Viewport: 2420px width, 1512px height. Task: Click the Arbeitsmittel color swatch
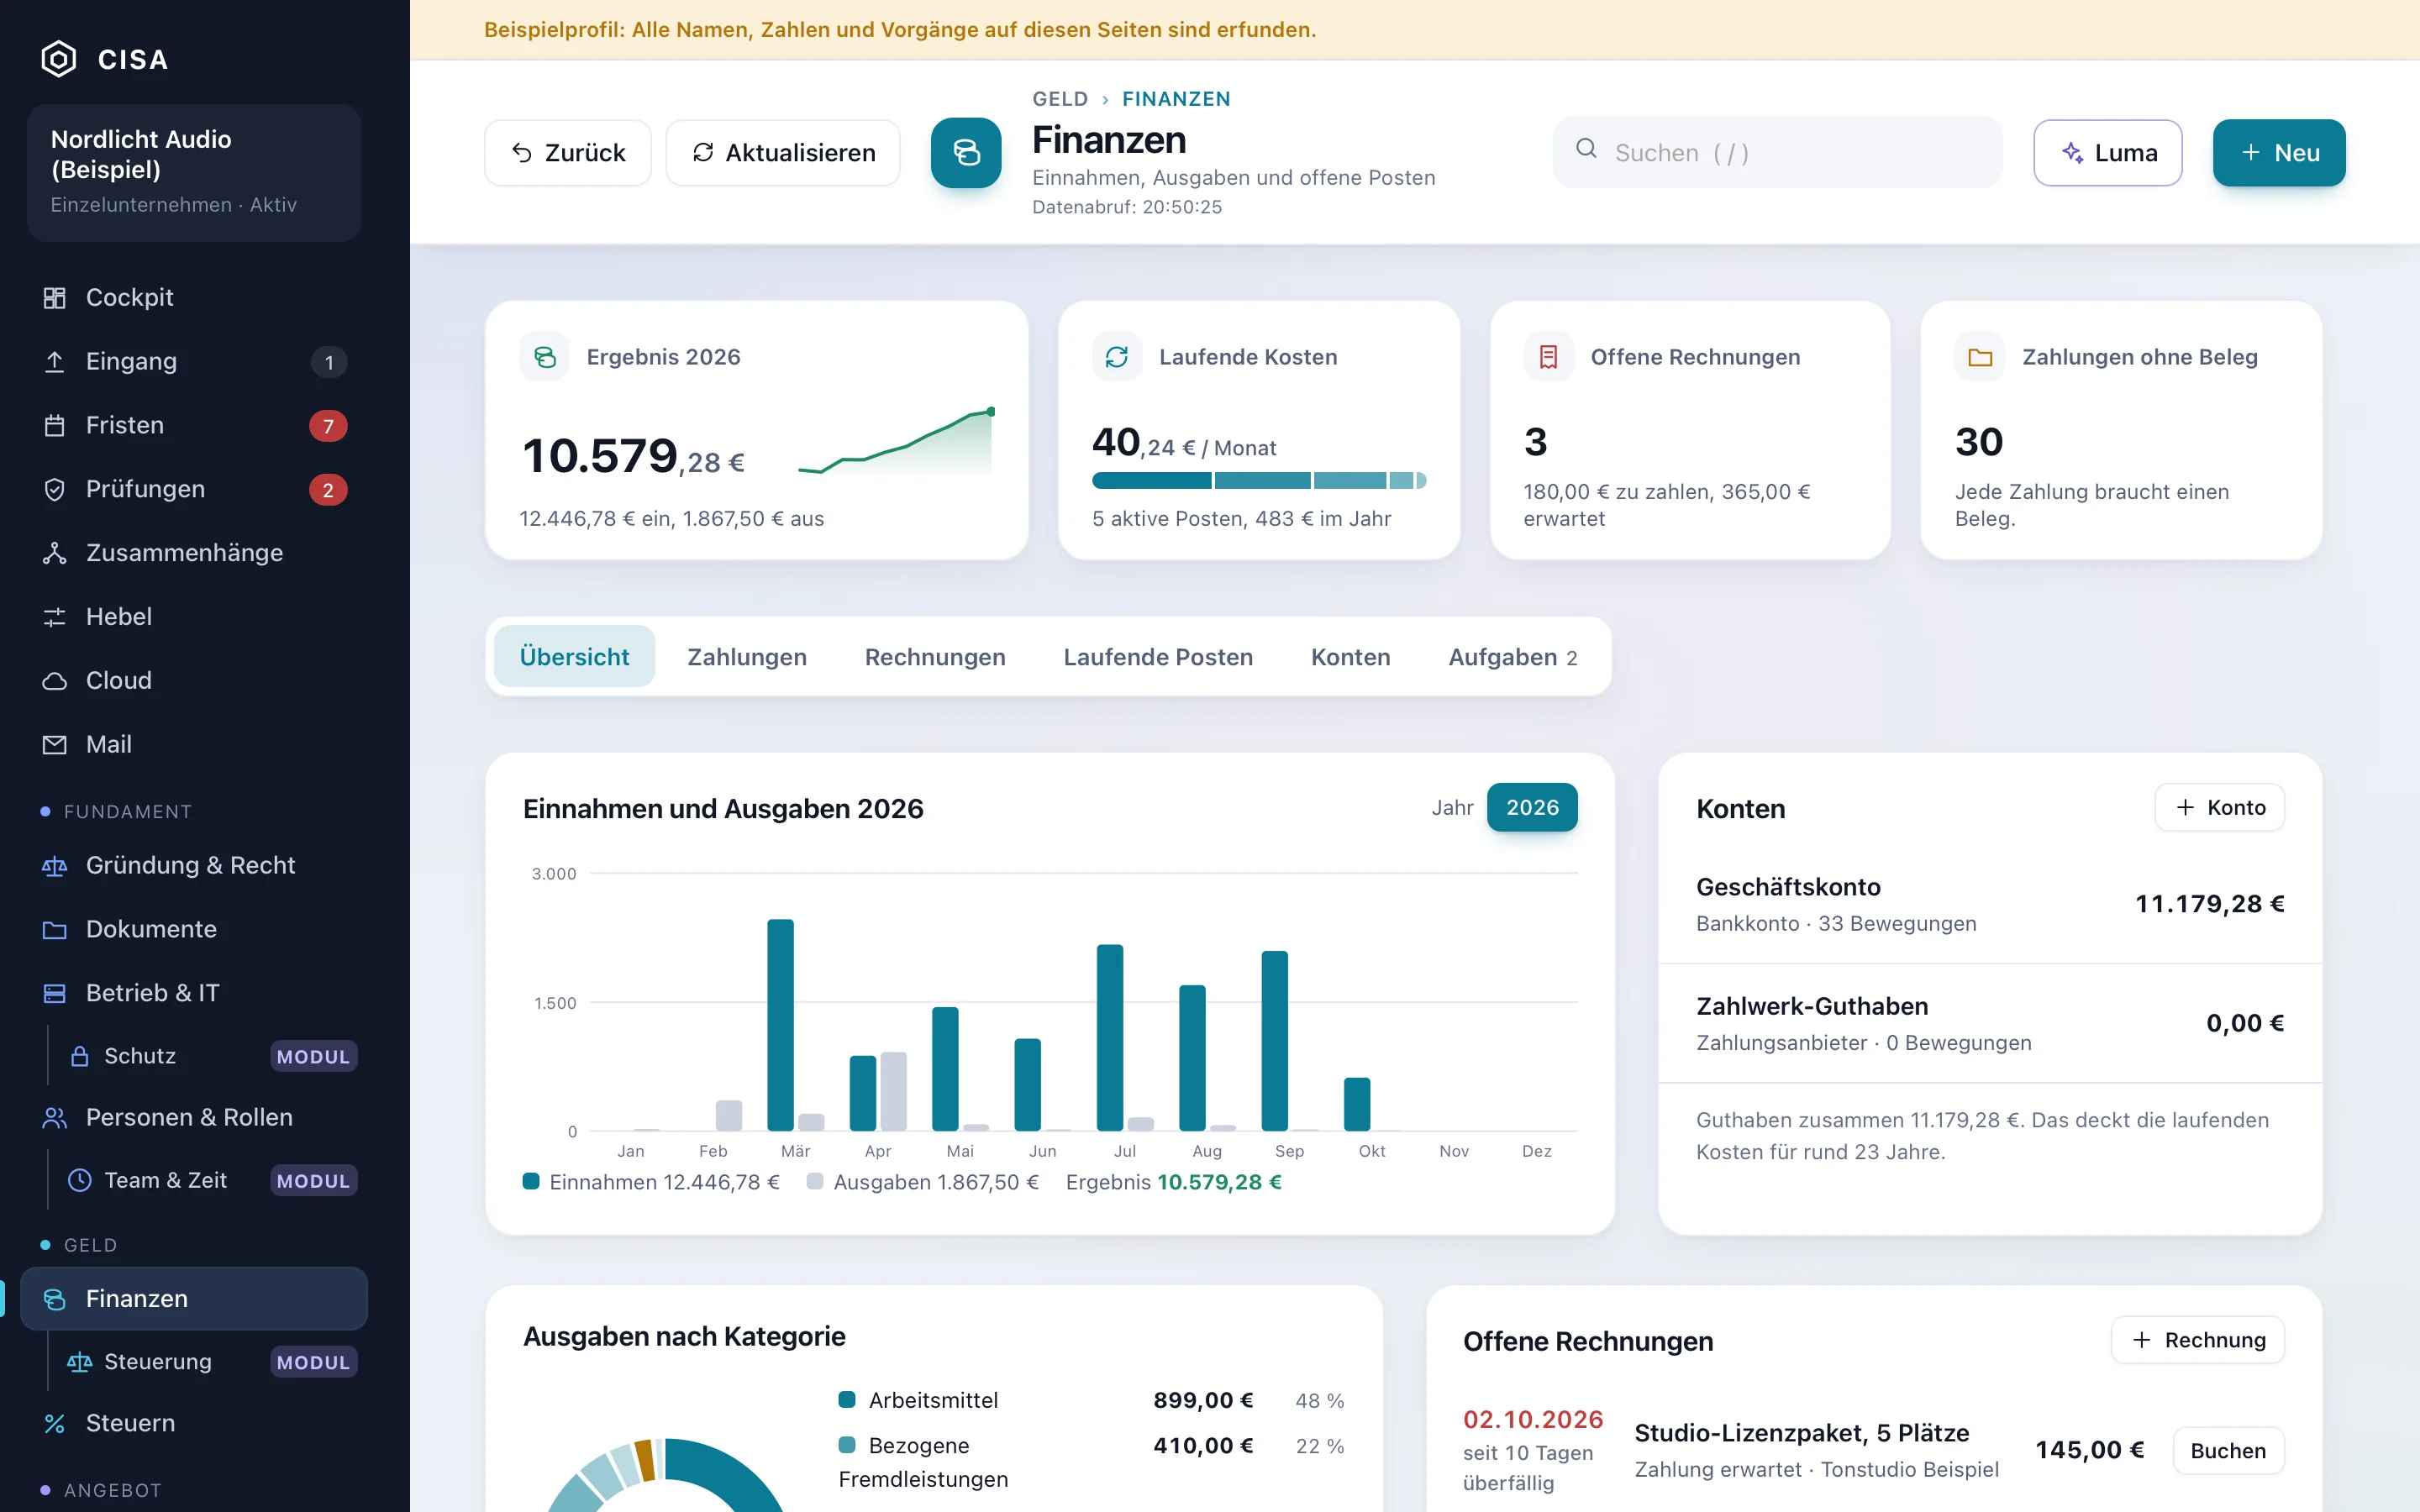click(x=847, y=1400)
